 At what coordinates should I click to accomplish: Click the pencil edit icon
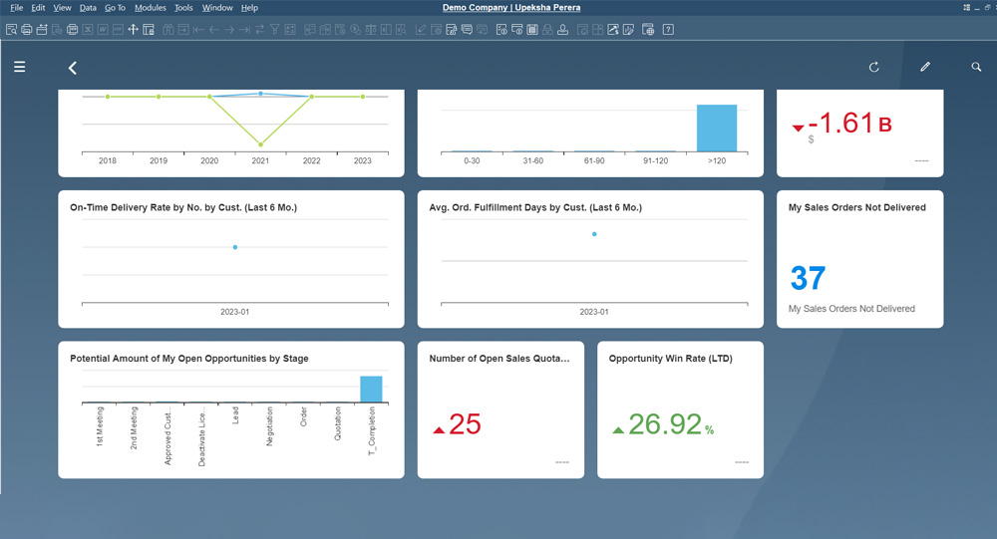coord(925,67)
